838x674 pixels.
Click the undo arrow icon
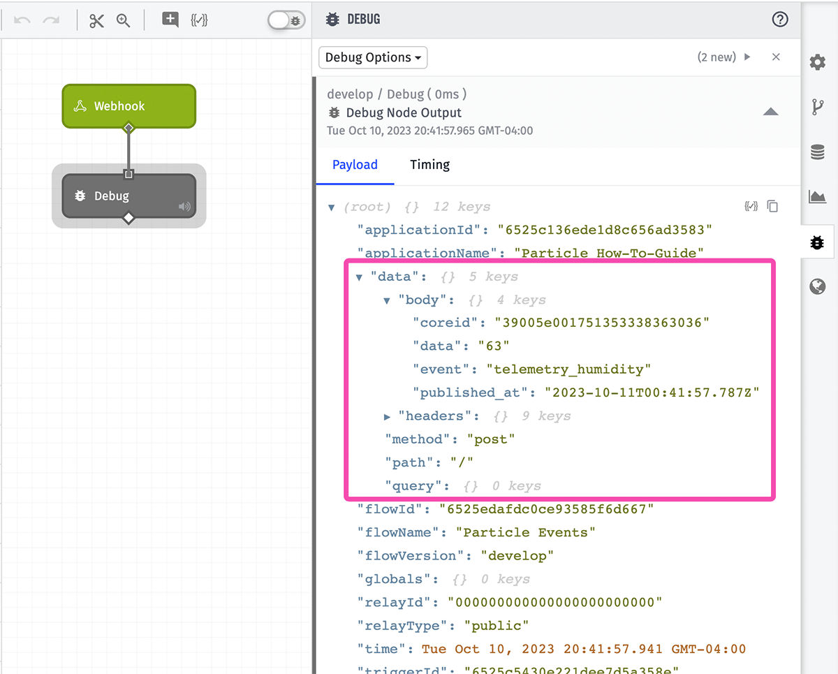22,20
